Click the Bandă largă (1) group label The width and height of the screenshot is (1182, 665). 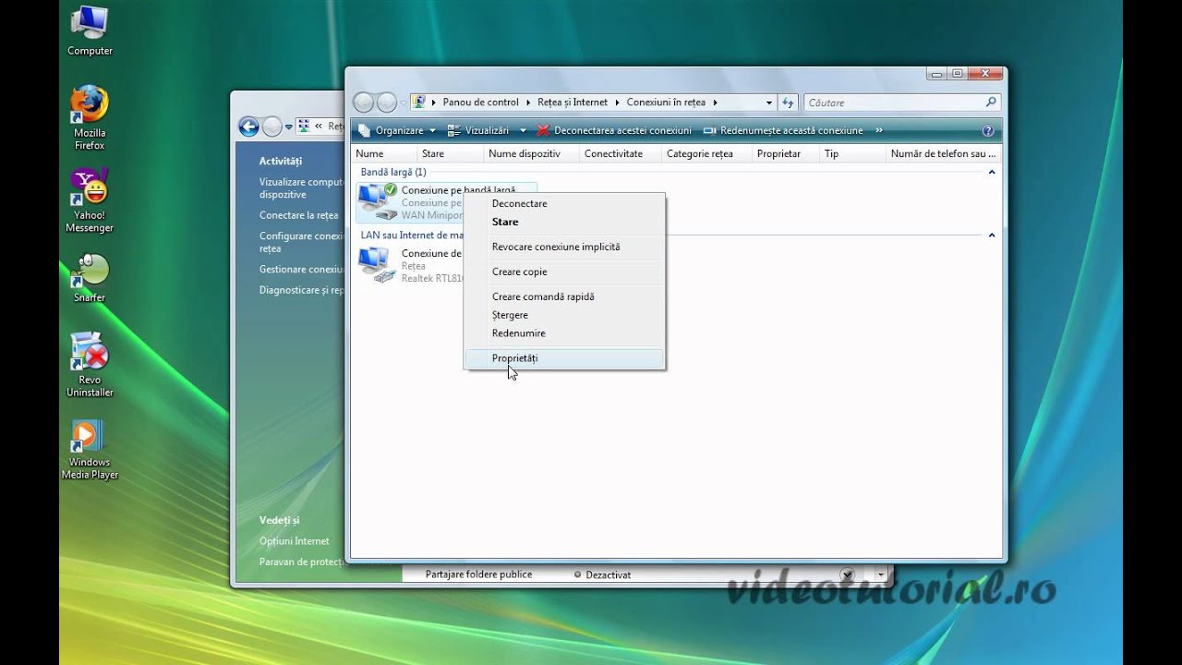pos(393,172)
